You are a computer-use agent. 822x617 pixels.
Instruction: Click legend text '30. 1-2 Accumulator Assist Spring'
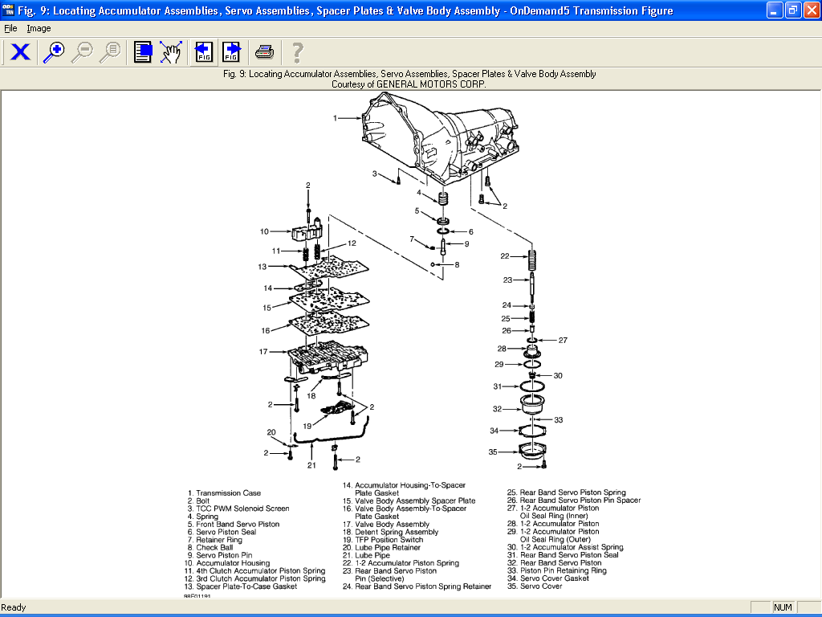tap(565, 547)
